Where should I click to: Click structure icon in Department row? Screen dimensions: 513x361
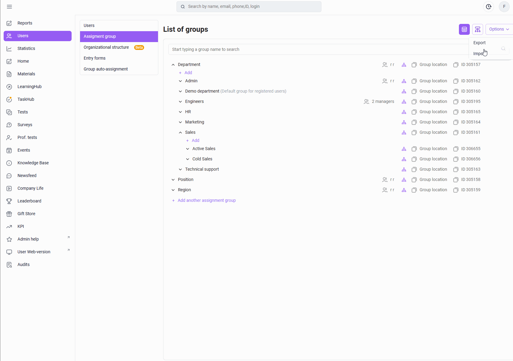(404, 65)
